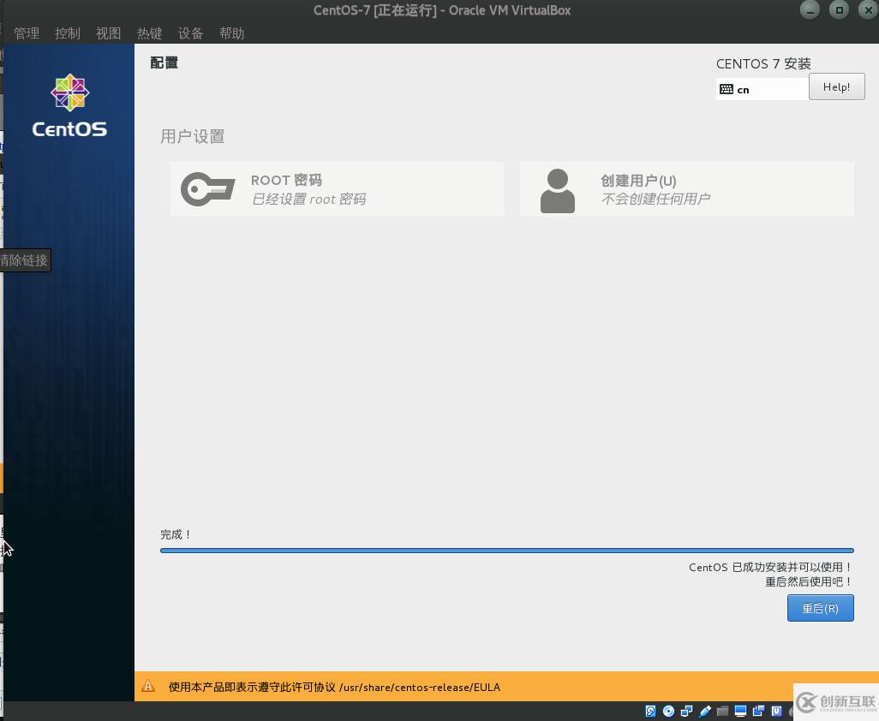Maximize the VirtualBox window
This screenshot has height=721, width=879.
[839, 9]
